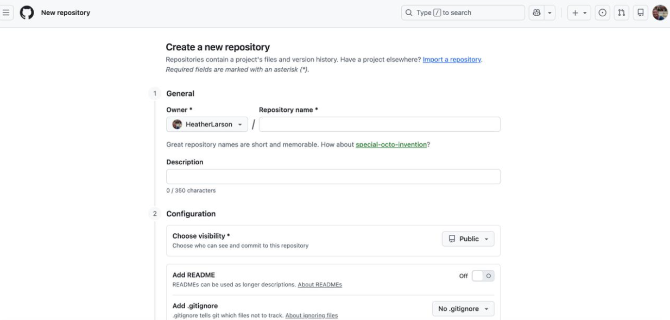This screenshot has width=670, height=320.
Task: Click inside the Repository name field
Action: (379, 124)
